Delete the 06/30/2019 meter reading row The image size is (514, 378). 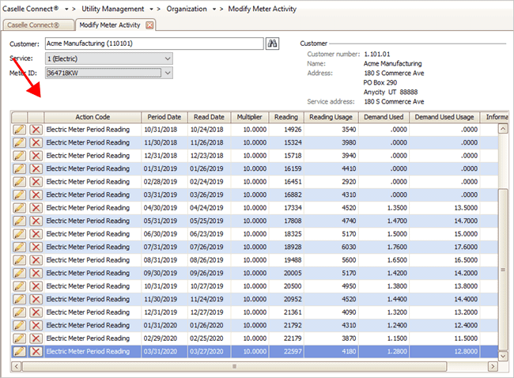pos(36,233)
